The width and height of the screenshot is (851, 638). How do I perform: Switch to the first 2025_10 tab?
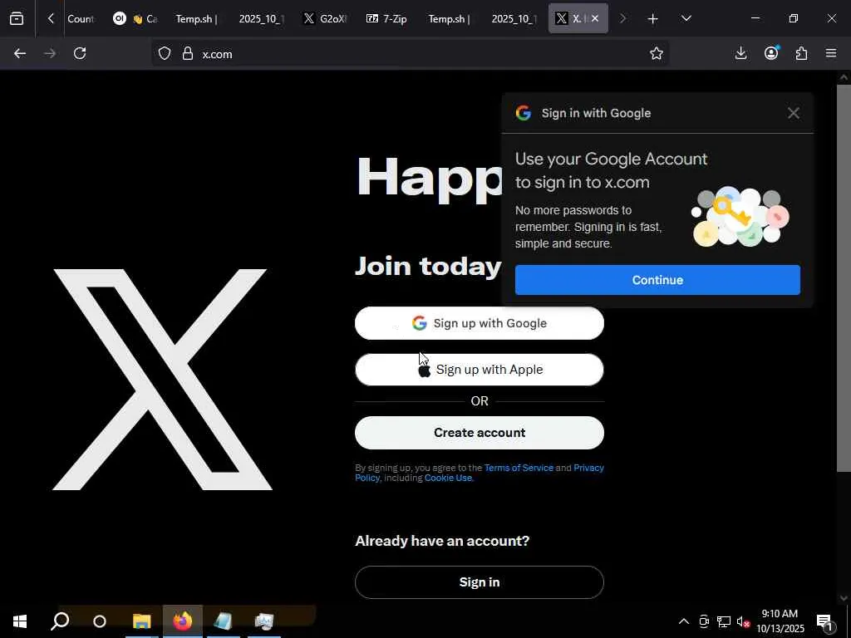pyautogui.click(x=261, y=19)
